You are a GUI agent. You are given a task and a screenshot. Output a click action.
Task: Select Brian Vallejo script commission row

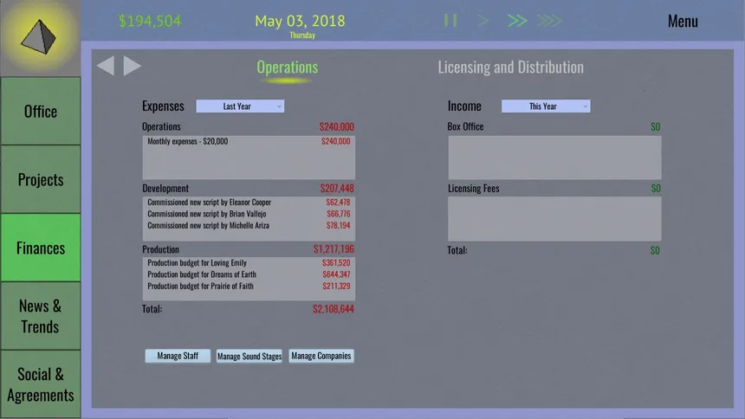pos(249,214)
